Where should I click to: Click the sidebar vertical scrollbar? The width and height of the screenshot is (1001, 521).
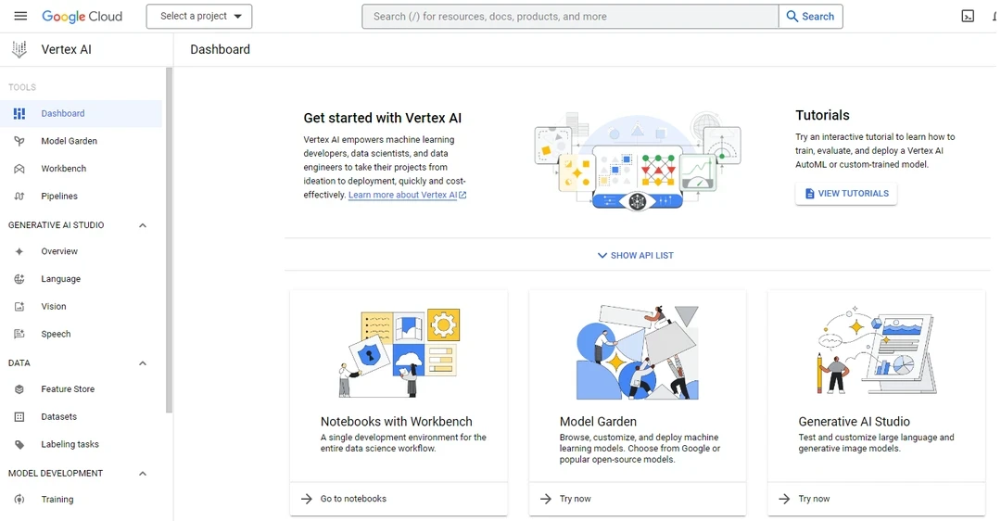coord(169,241)
